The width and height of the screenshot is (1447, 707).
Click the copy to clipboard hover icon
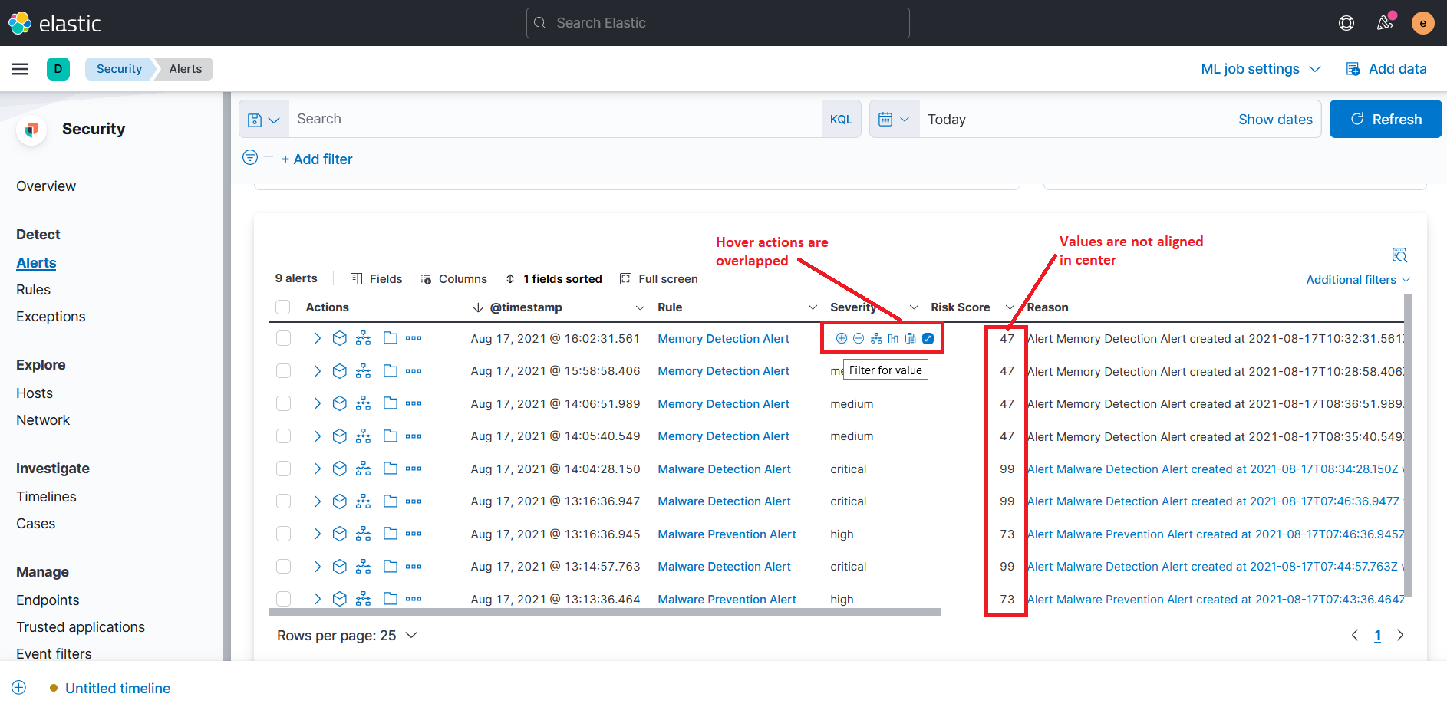click(911, 338)
